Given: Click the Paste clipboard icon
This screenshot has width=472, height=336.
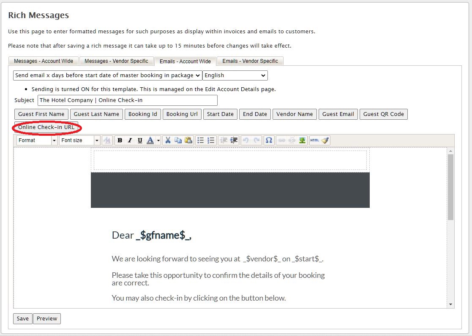Looking at the screenshot, I should pos(188,140).
